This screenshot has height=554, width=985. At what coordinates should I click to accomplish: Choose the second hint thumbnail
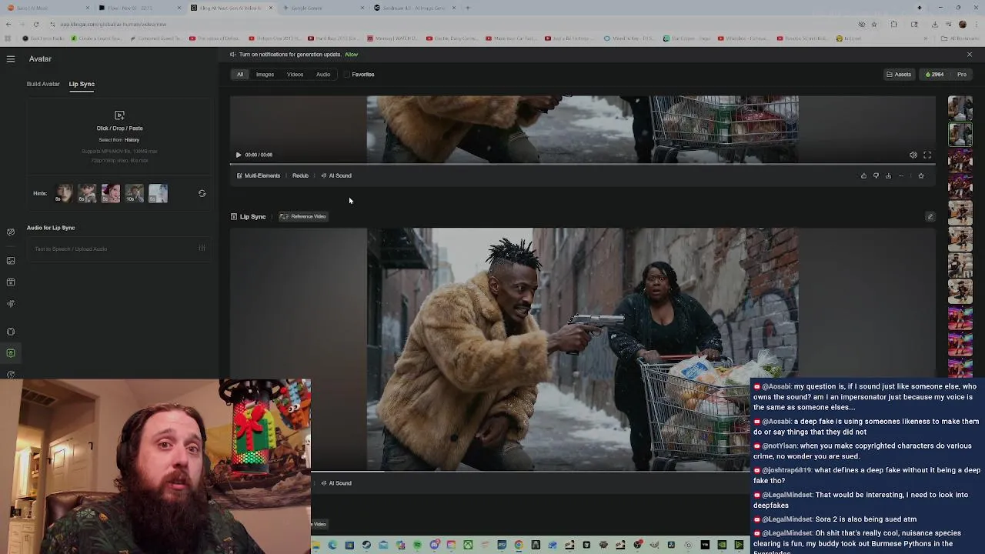tap(87, 193)
